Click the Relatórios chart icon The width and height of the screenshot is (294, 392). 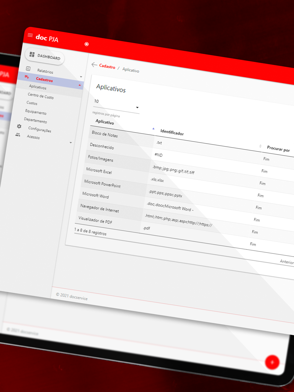click(28, 68)
